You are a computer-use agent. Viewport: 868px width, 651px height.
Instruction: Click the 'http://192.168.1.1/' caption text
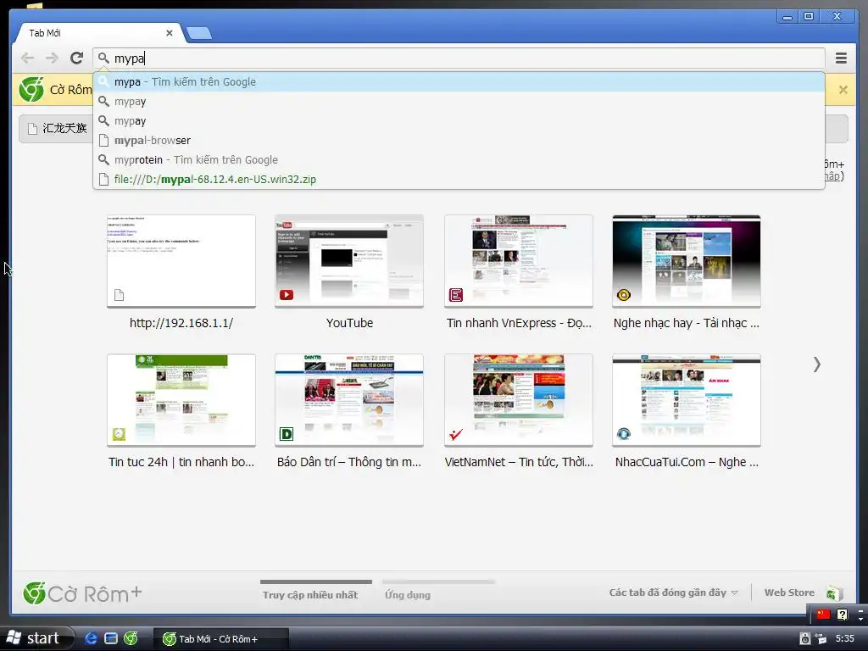181,323
